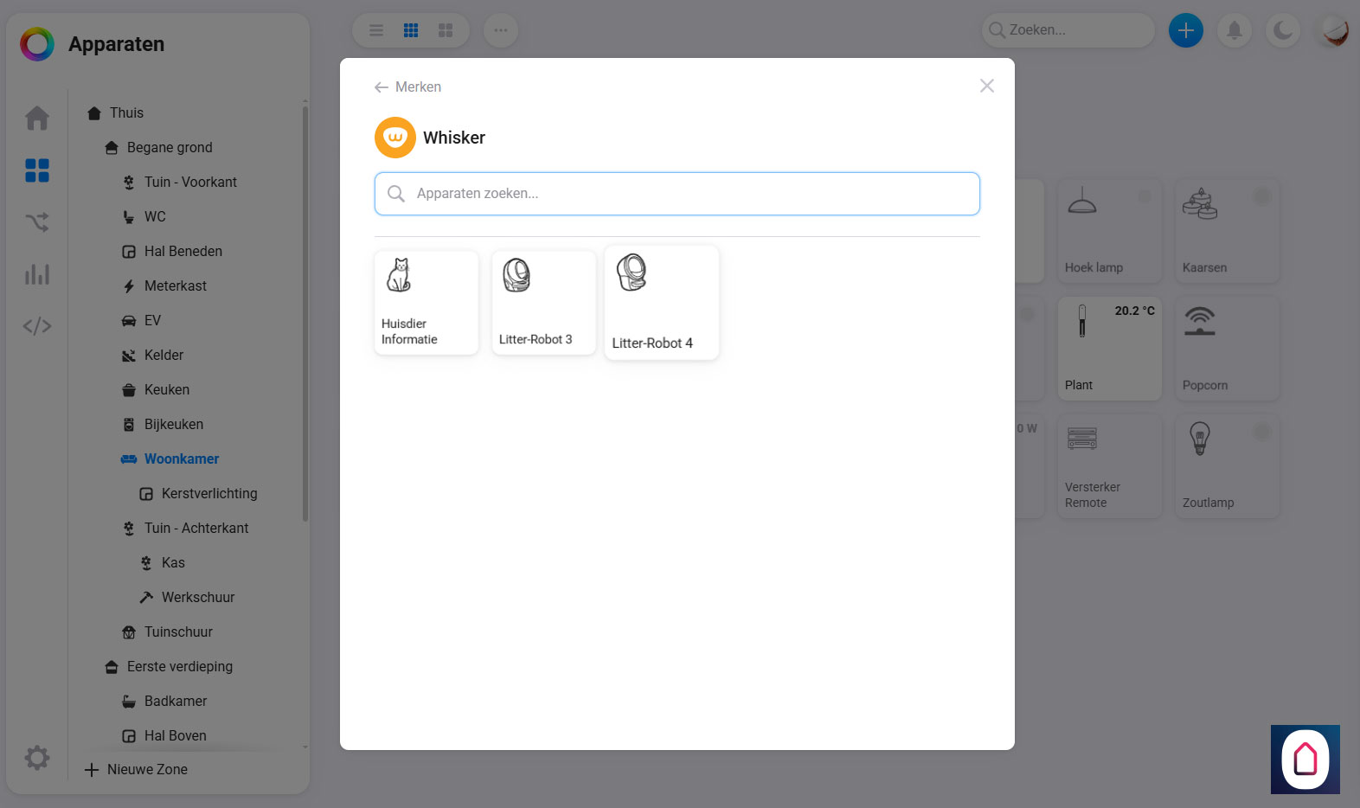The height and width of the screenshot is (808, 1360).
Task: Open the Popcorn device tile
Action: coord(1228,349)
